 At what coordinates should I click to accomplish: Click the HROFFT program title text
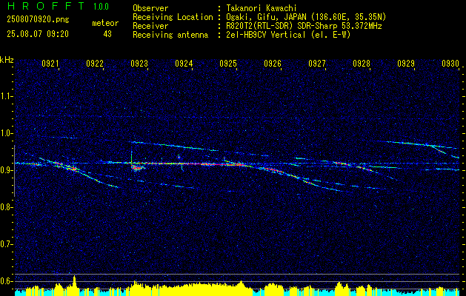[x=46, y=6]
